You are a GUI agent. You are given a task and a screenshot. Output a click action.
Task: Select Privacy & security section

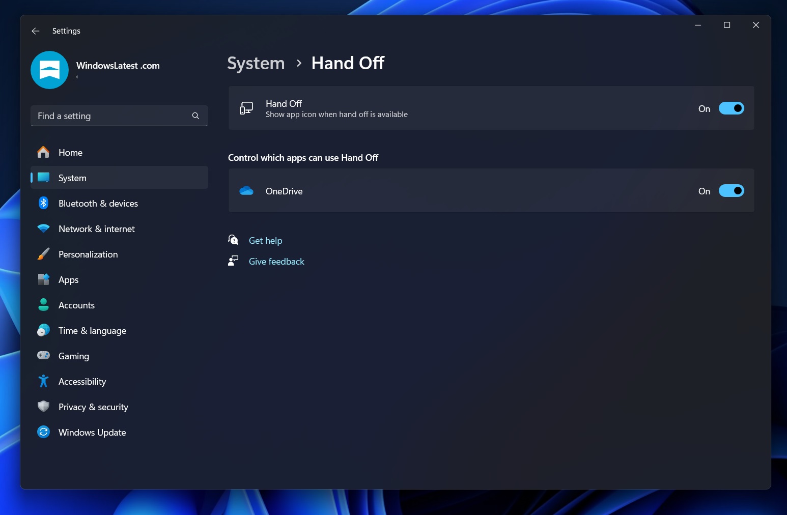[x=119, y=407]
